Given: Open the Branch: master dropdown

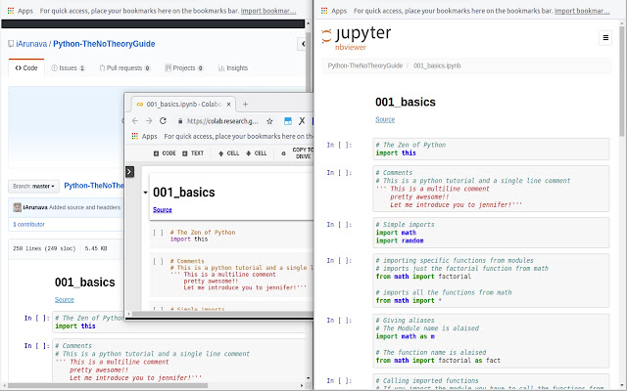Looking at the screenshot, I should coord(33,187).
